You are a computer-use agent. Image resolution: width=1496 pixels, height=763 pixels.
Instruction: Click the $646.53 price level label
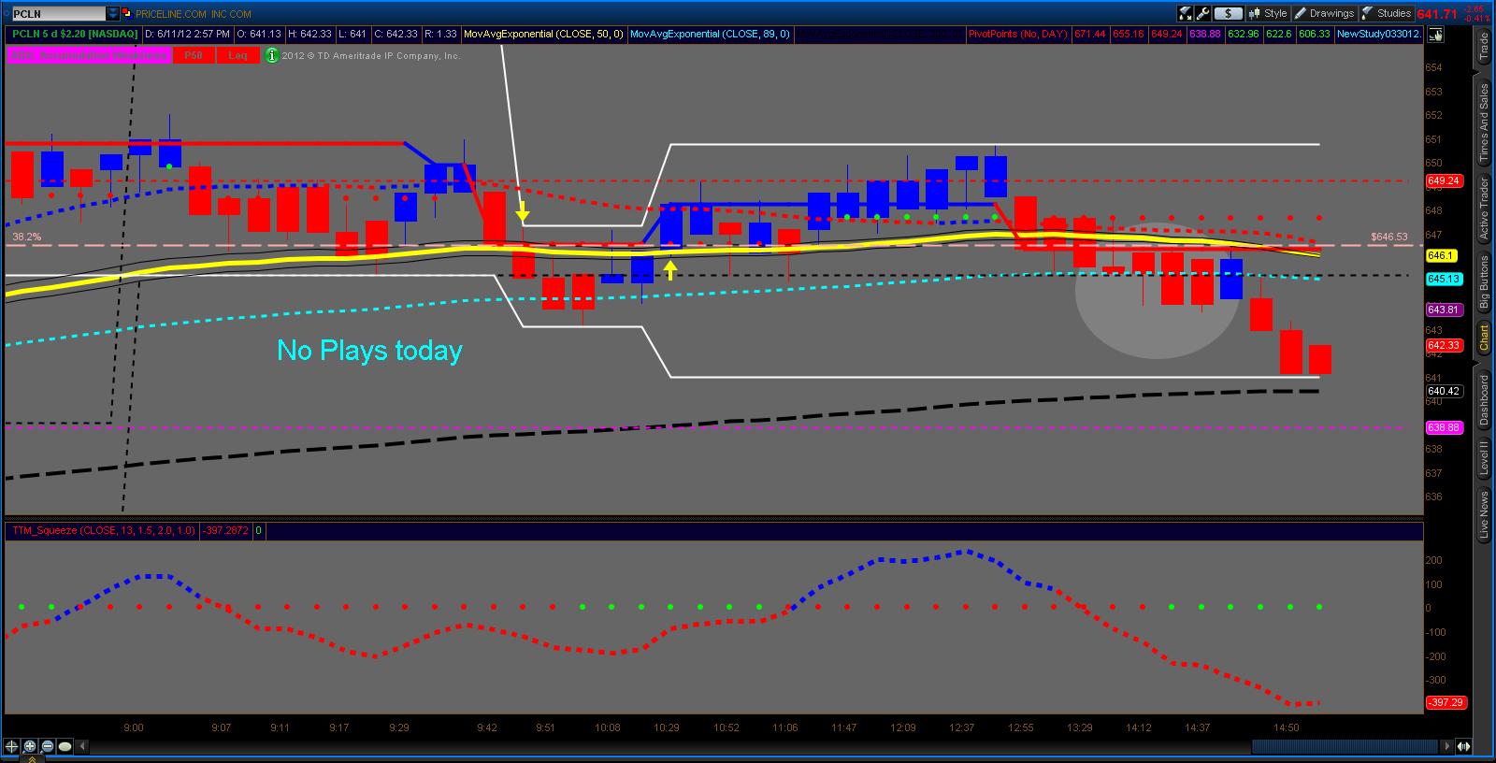[1389, 237]
